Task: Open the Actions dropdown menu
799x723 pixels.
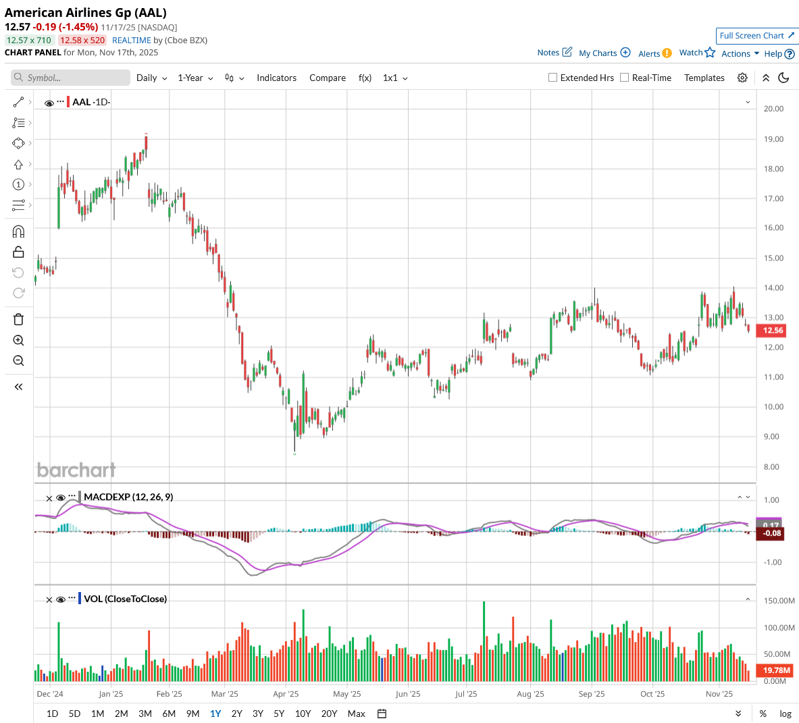Action: [x=740, y=53]
